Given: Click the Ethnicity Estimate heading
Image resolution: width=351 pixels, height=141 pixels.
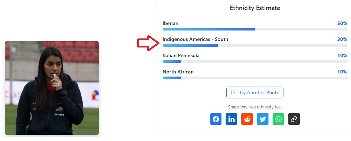Looking at the screenshot, I should pos(255,8).
